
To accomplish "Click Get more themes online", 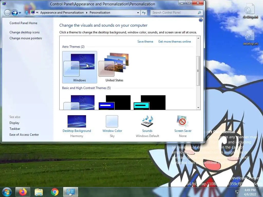I will coord(174,42).
